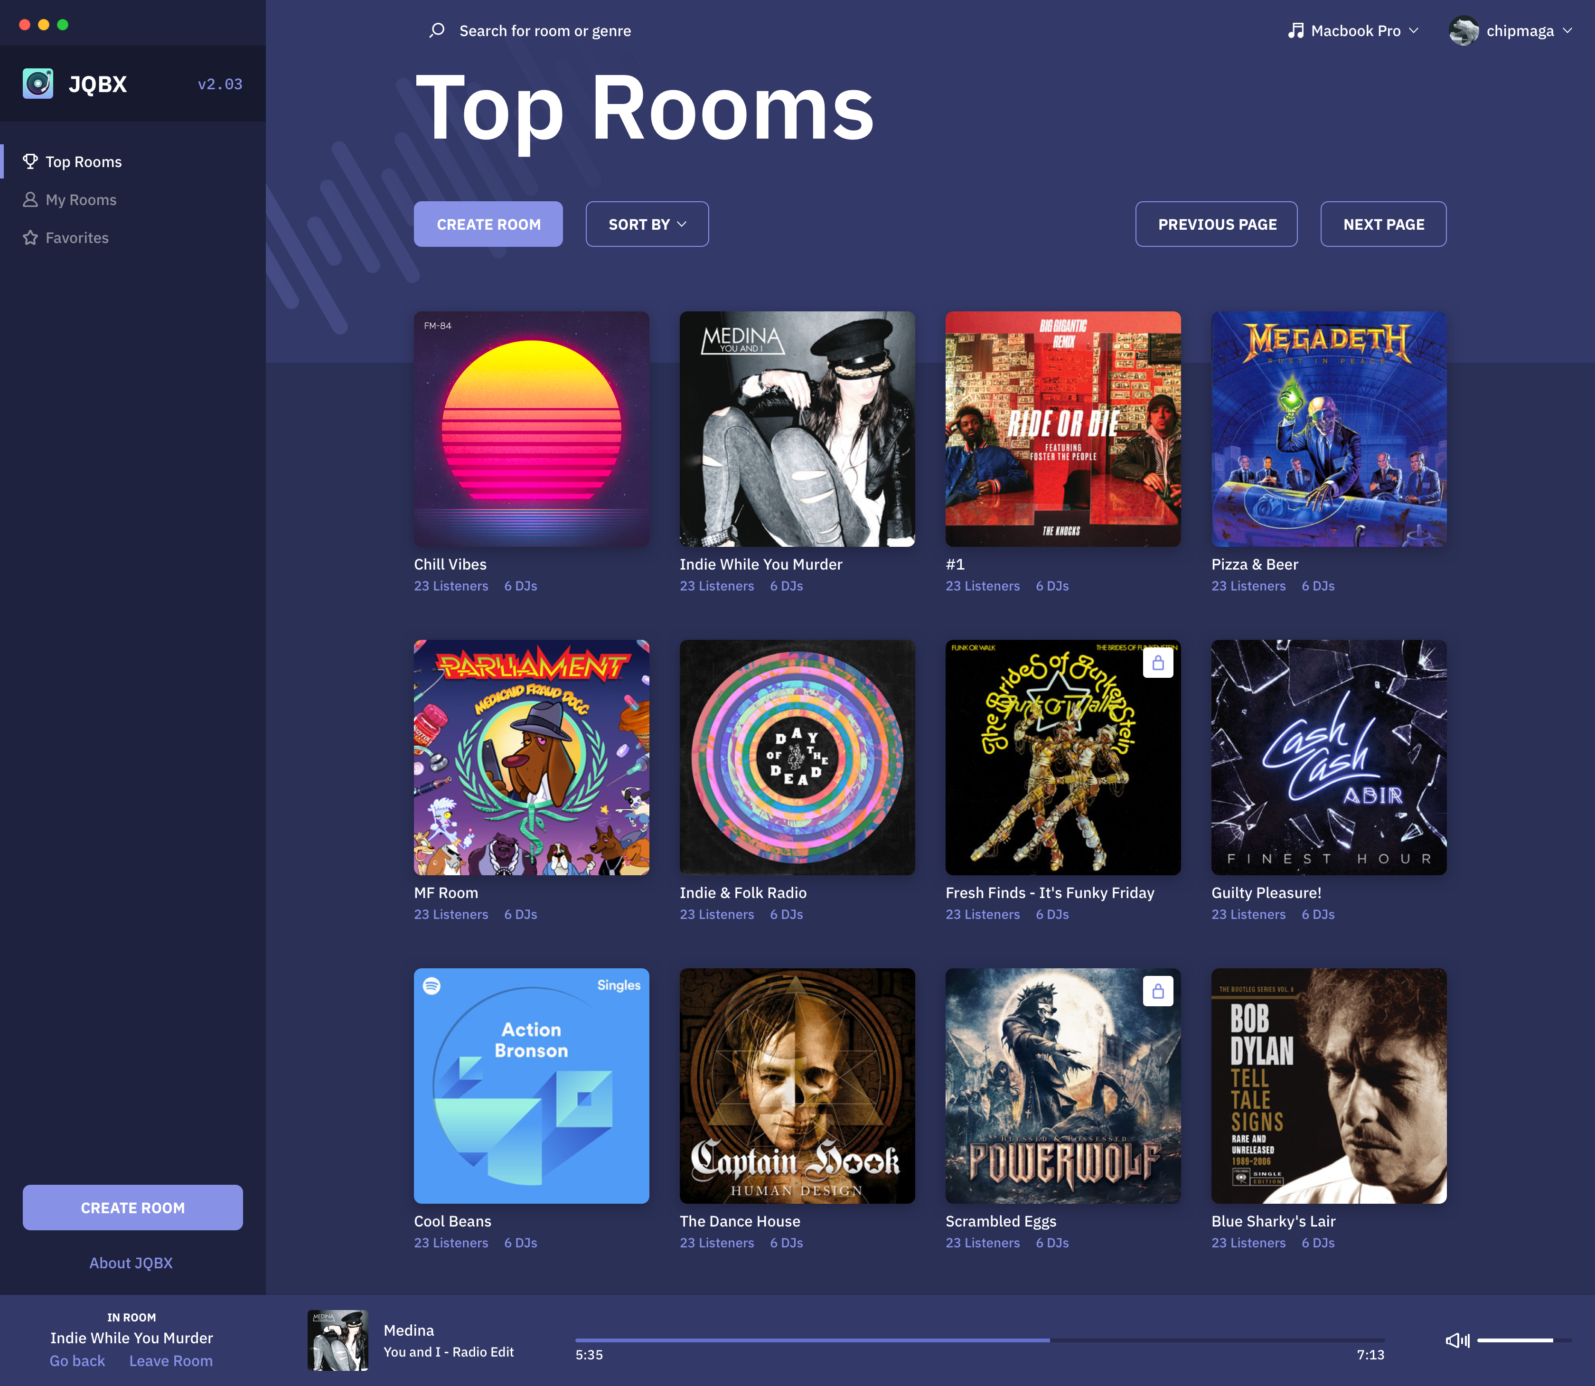
Task: Open Indie & Folk Radio cover
Action: click(x=797, y=757)
